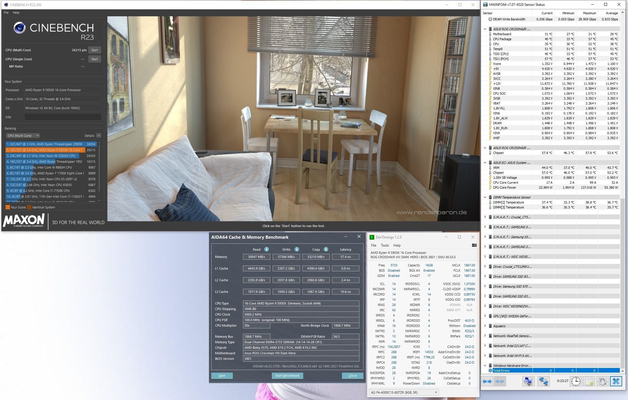Click ZenTimings green Z title icon

(372, 237)
